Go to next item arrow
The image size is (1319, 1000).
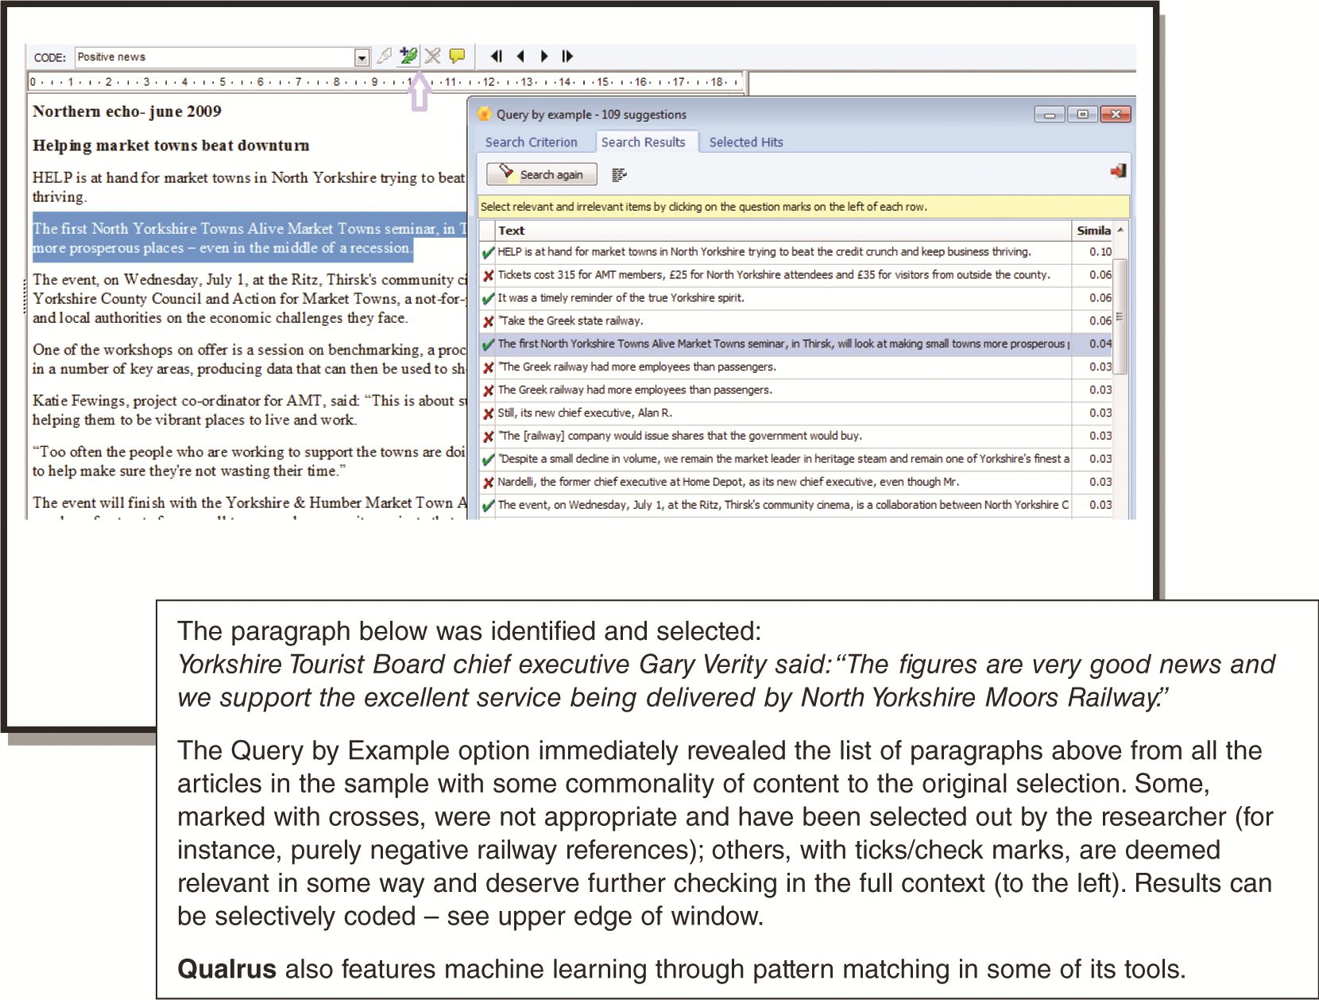pos(544,56)
